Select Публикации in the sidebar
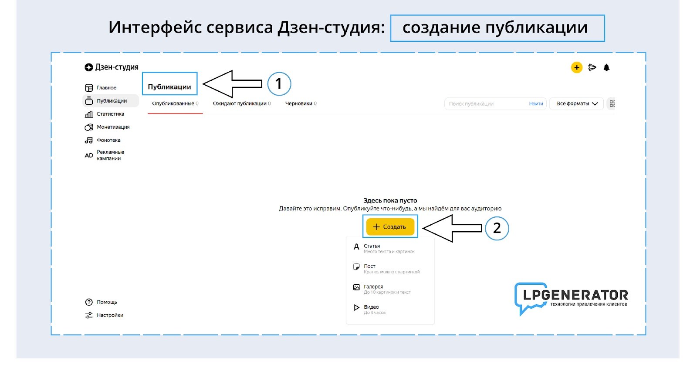The height and width of the screenshot is (386, 697). (111, 101)
